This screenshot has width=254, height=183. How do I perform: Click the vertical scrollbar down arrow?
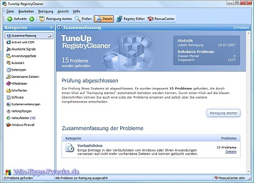(x=248, y=171)
